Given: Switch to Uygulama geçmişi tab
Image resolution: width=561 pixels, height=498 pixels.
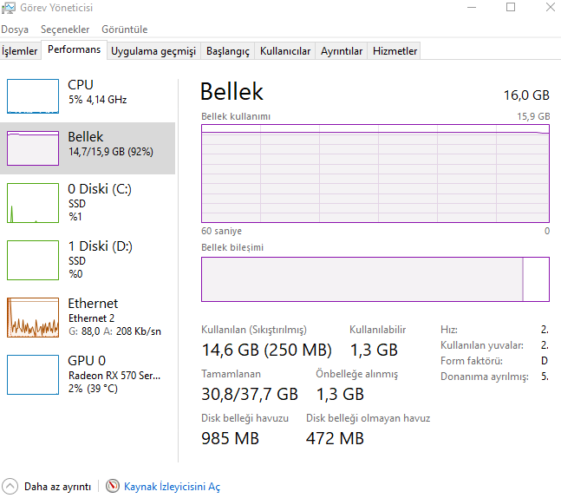Looking at the screenshot, I should 153,51.
